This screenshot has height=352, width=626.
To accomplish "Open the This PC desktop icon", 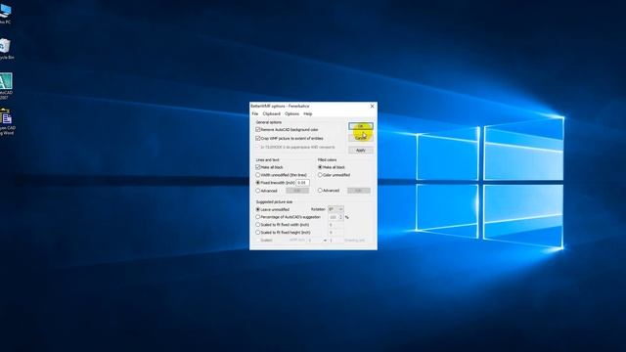I will (x=5, y=14).
